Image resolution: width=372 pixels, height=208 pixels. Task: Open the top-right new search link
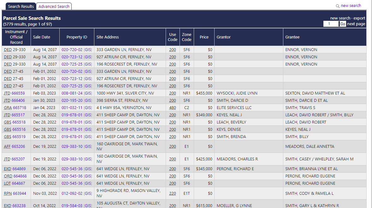pyautogui.click(x=351, y=6)
